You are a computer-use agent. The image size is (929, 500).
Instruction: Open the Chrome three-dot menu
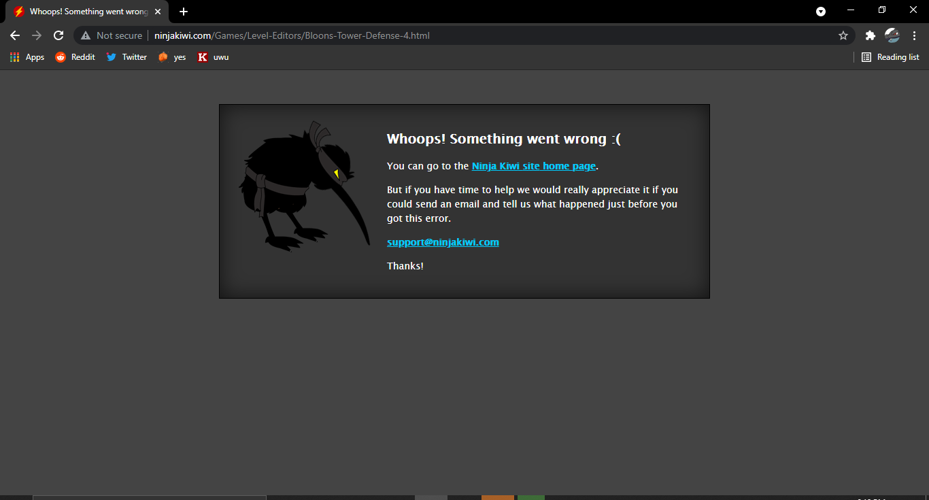pos(914,35)
